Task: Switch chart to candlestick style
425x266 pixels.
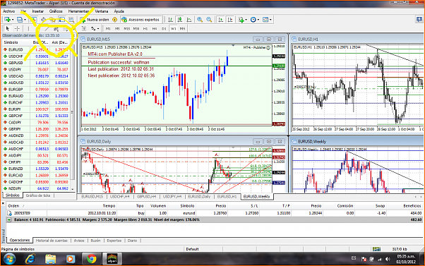Action: pos(180,20)
